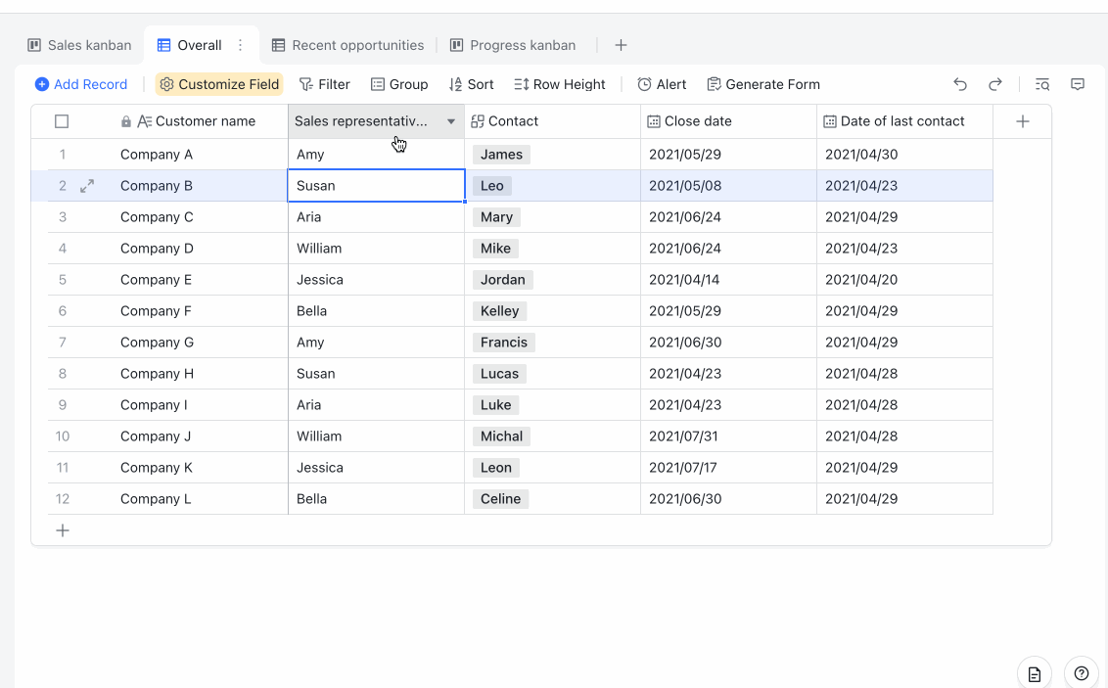This screenshot has width=1108, height=688.
Task: Select the Company H cell
Action: [x=200, y=374]
